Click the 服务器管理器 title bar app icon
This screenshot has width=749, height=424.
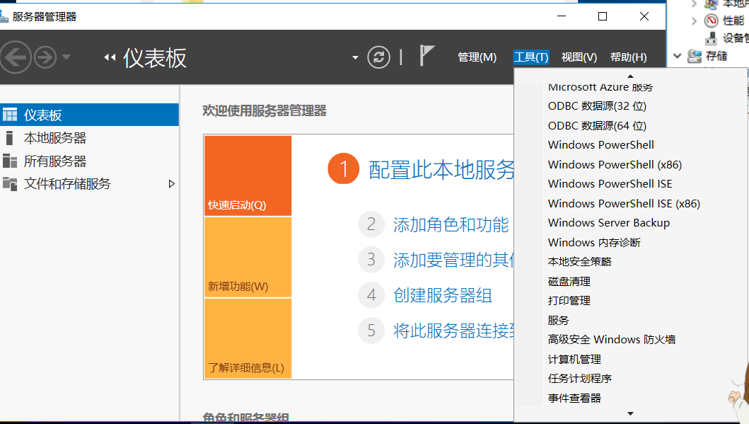4,17
